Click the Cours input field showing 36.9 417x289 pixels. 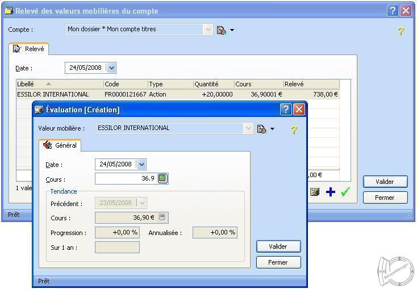125,179
